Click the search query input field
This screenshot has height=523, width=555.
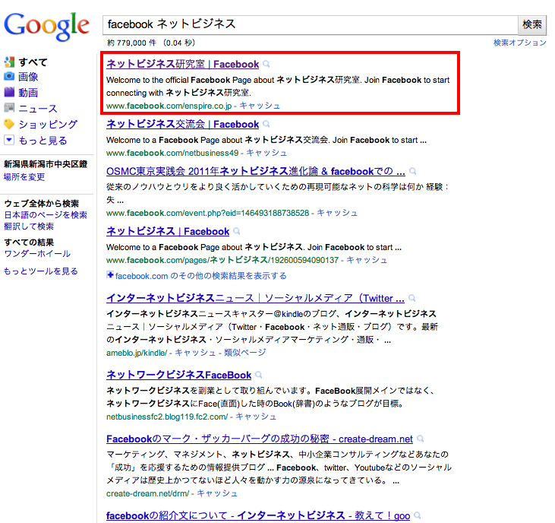click(311, 25)
